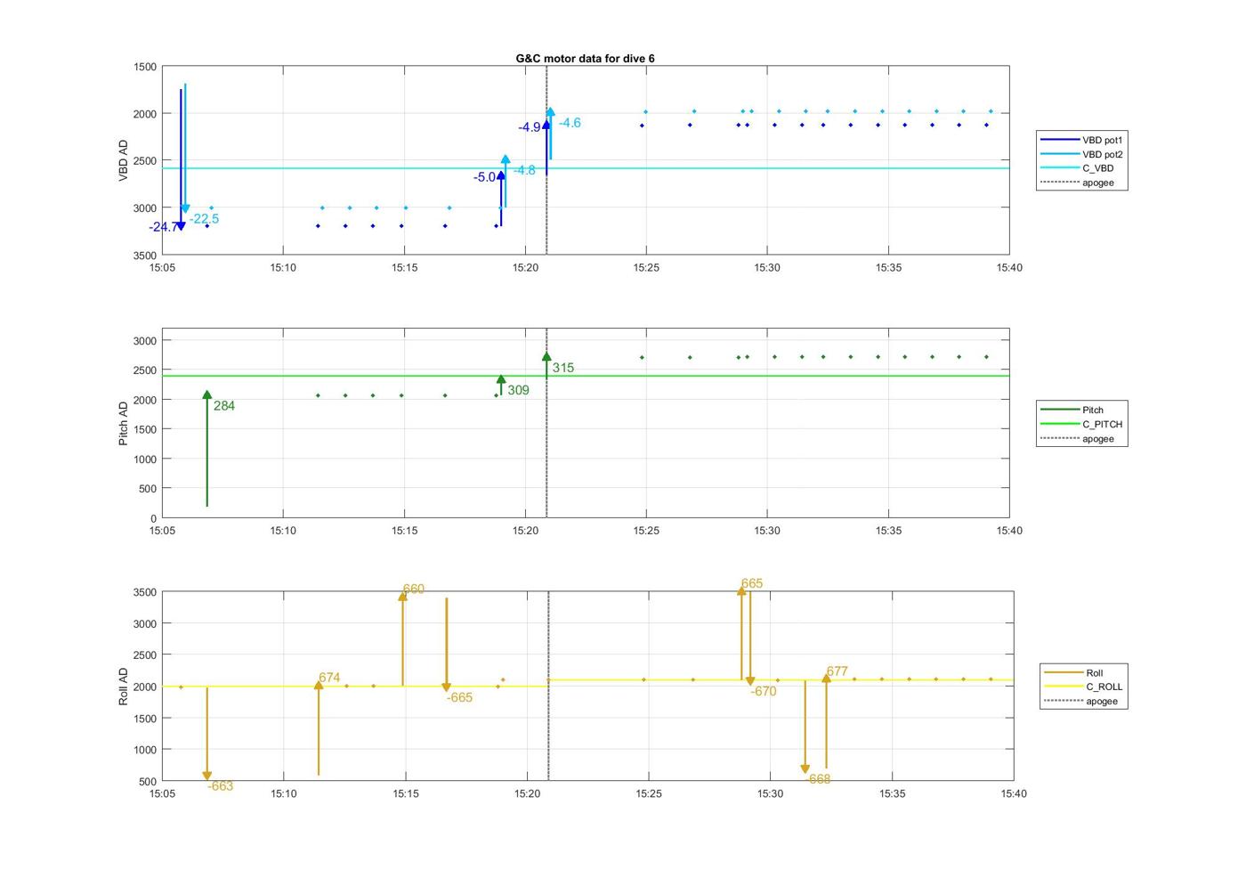The width and height of the screenshot is (1246, 878).
Task: Select the C_PITCH legend entry
Action: (x=1081, y=424)
